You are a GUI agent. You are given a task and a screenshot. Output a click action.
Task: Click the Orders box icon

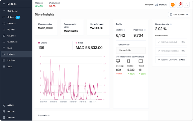coord(4,17)
